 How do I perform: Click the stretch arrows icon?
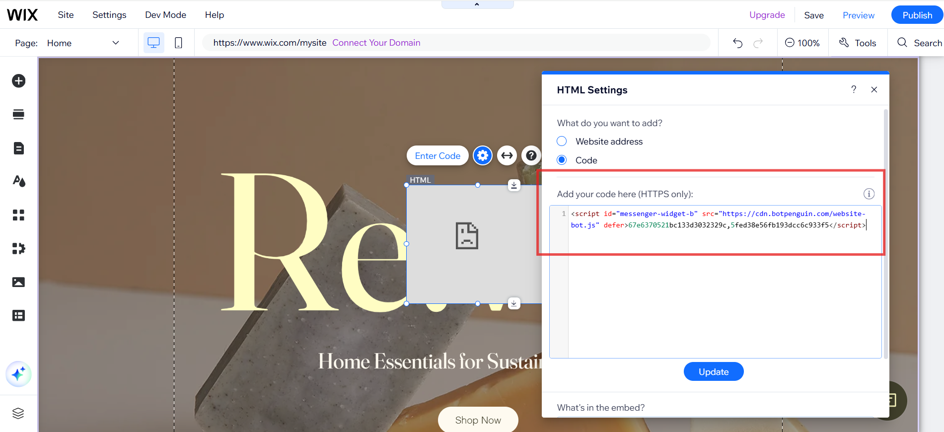507,156
